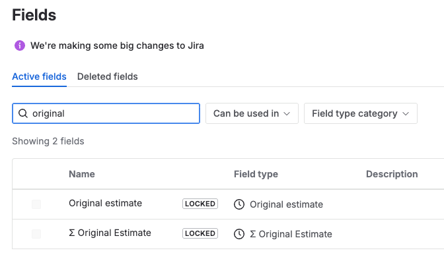Screen dimensions: 444x265
Task: Tick the checkbox for Σ Original Estimate row
Action: (36, 234)
